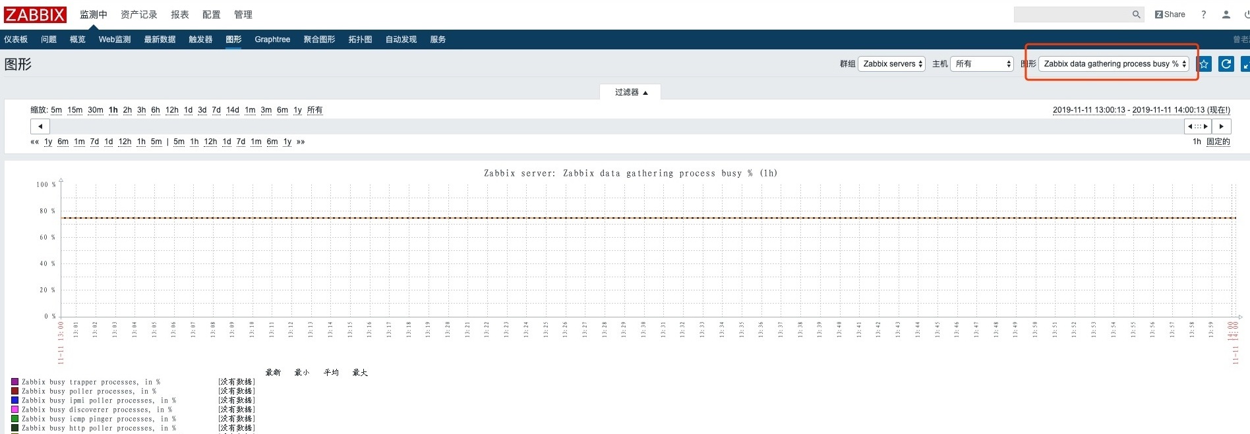The image size is (1250, 434).
Task: Set the zoom range to 30m
Action: [96, 110]
